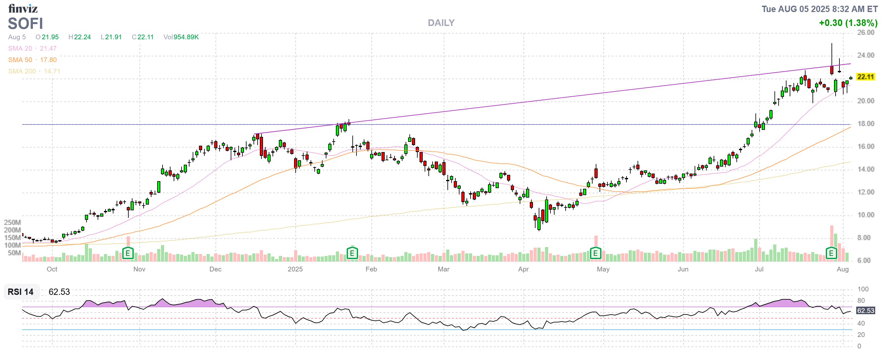Click the earnings marker near February
Viewport: 886px width, 356px height.
point(352,254)
